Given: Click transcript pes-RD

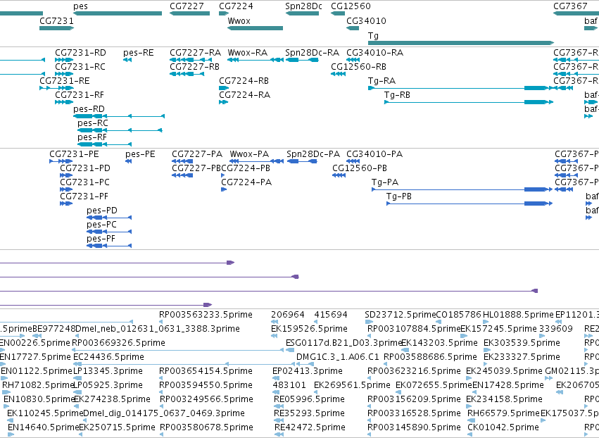Looking at the screenshot, I should coord(89,109).
